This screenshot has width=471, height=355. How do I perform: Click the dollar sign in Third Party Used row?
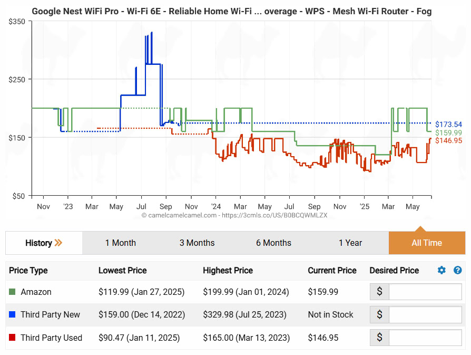tap(379, 338)
